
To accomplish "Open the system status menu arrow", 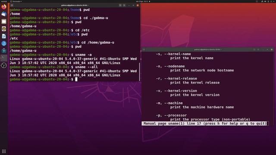I will tap(274, 1).
